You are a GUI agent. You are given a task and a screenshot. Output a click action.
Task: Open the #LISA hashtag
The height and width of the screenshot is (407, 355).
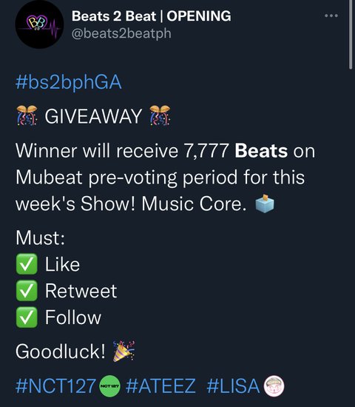pos(233,386)
